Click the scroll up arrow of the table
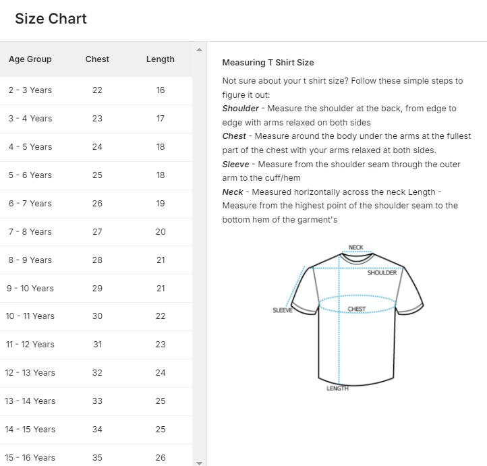 tap(198, 50)
